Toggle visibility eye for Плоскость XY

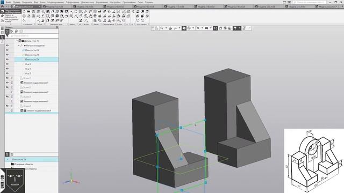7,50
